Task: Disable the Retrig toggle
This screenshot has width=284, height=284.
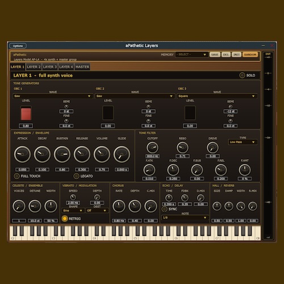Action: tap(65, 219)
